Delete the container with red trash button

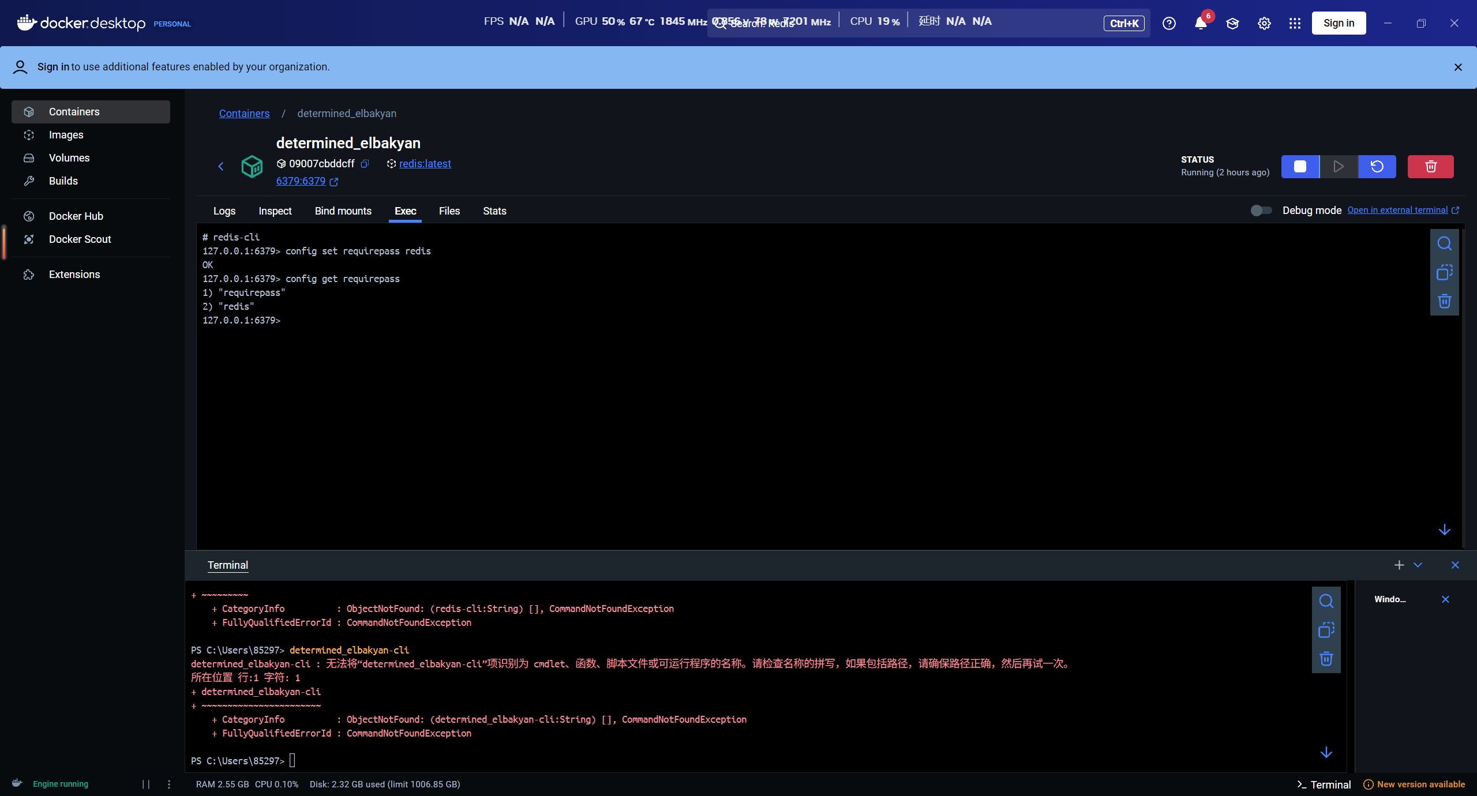(x=1430, y=167)
